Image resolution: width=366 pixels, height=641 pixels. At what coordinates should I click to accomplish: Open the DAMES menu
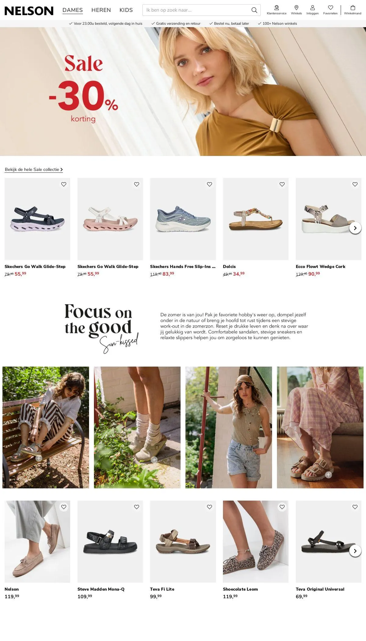73,10
